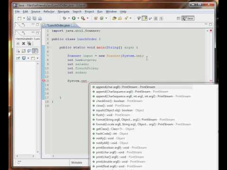227x170 pixels.
Task: Open the File menu
Action: (17, 12)
